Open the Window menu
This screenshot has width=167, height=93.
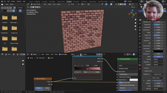click(x=19, y=1)
